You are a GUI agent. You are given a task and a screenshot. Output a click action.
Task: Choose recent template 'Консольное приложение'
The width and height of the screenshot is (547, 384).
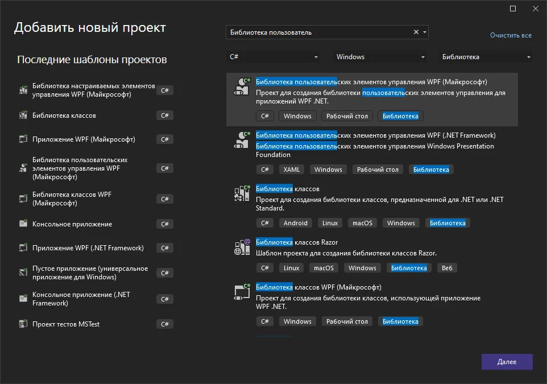(96, 224)
